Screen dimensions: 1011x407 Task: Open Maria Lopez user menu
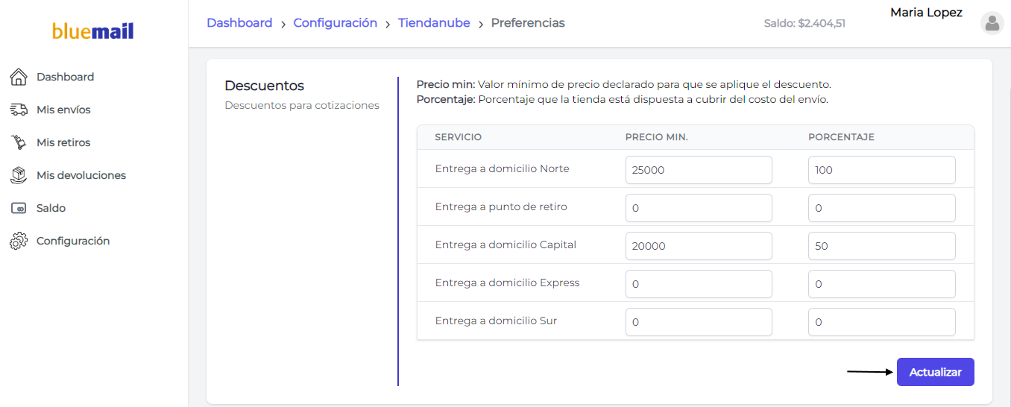[926, 13]
